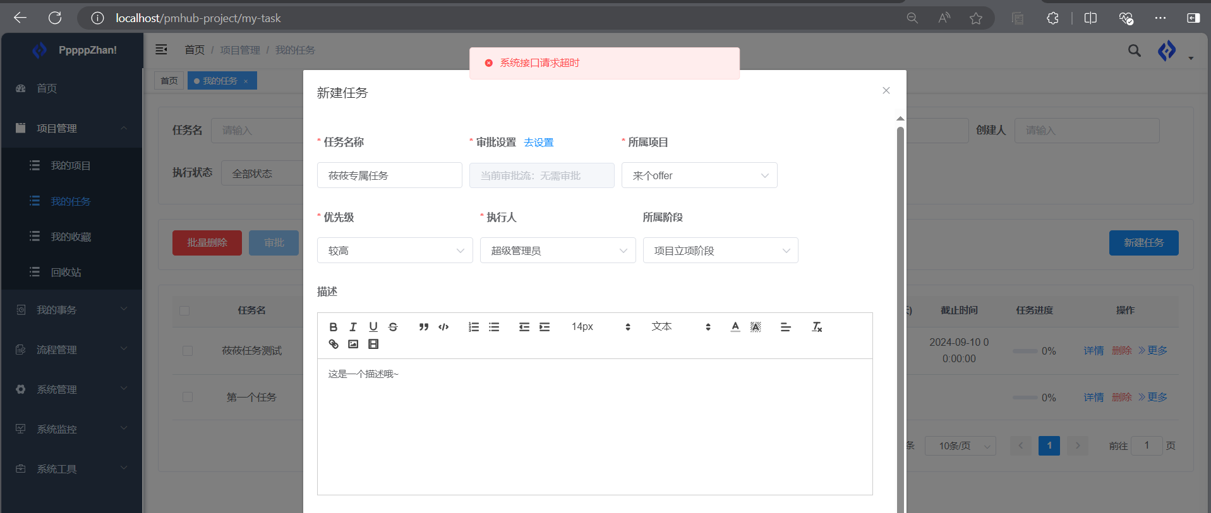Edit the 任务名称 input field

(x=390, y=175)
